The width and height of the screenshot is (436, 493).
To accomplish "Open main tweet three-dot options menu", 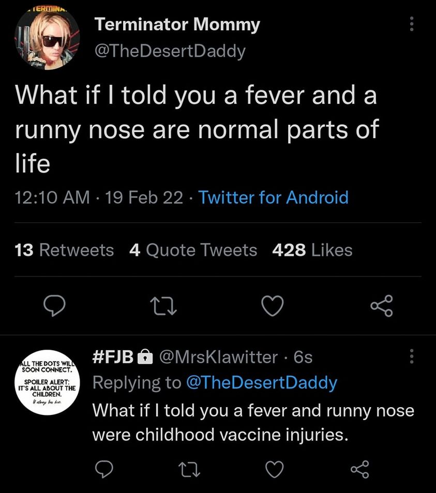I will pyautogui.click(x=412, y=24).
